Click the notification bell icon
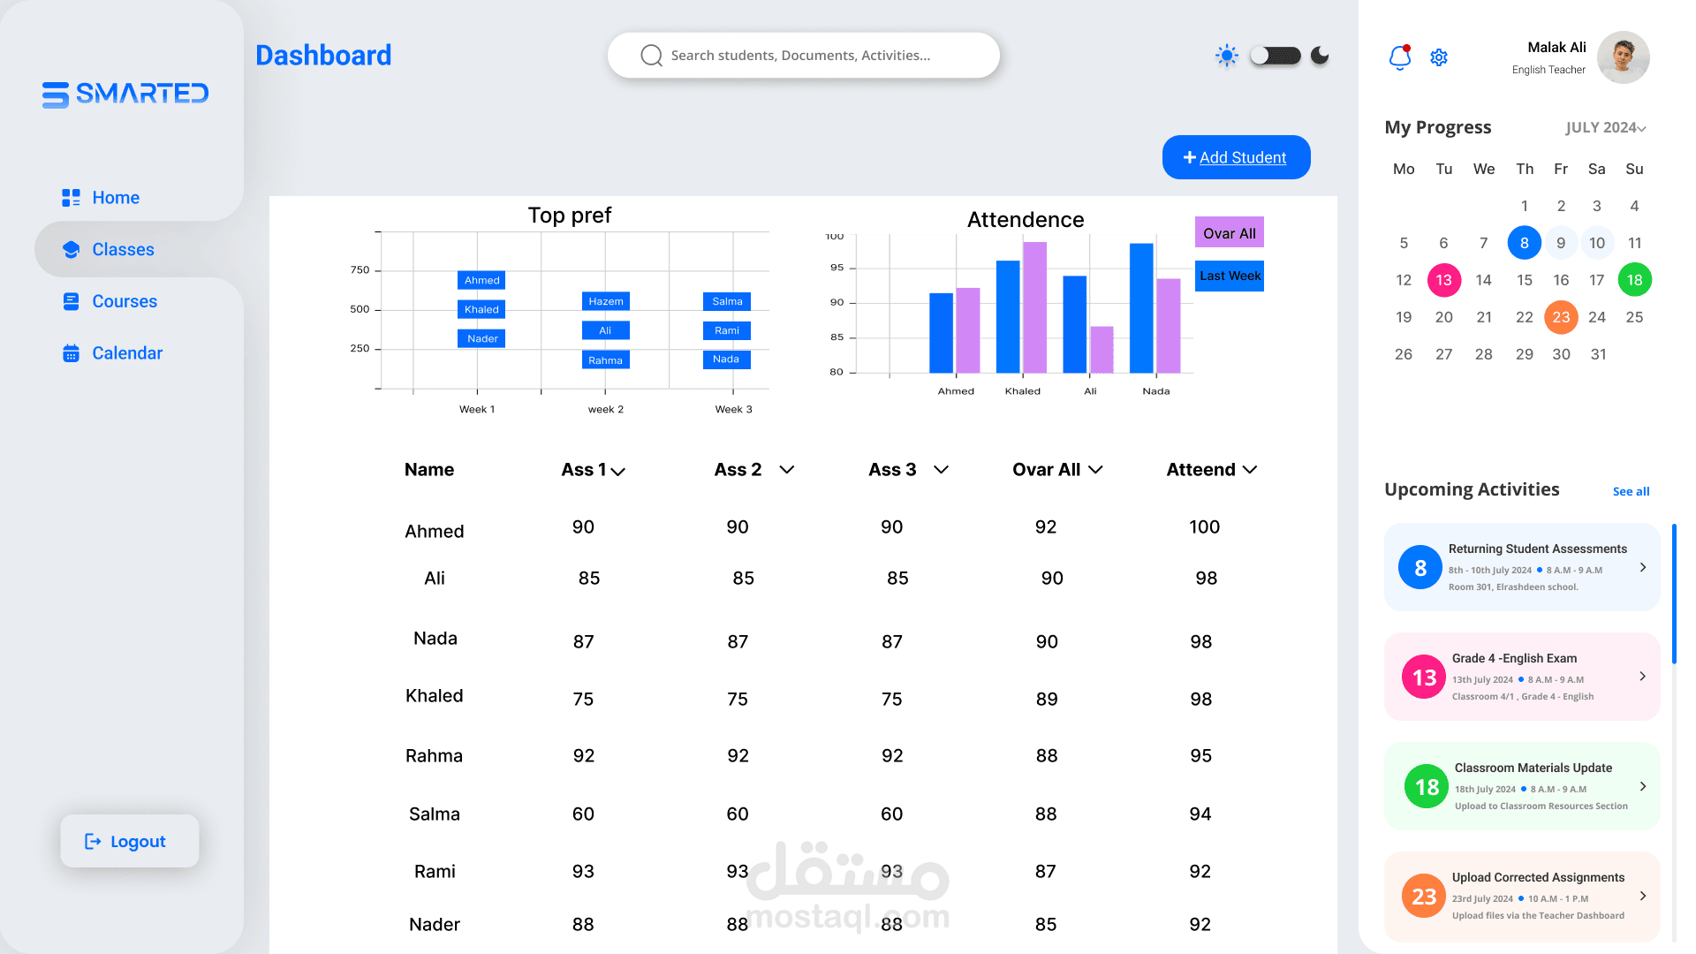 1400,57
